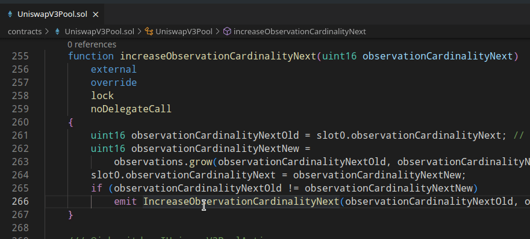Open the UniswapV3Pool class breadcrumb
The width and height of the screenshot is (530, 239).
pyautogui.click(x=184, y=32)
